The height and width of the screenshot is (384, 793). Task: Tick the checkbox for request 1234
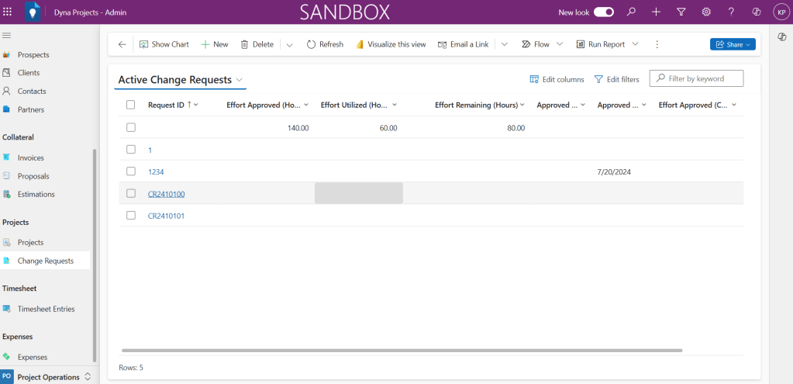[x=131, y=171]
